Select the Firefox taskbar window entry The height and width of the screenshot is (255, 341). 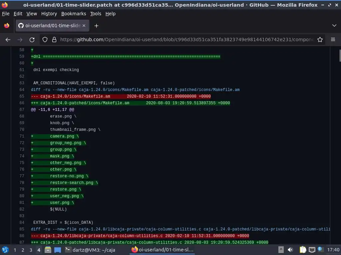(163, 250)
